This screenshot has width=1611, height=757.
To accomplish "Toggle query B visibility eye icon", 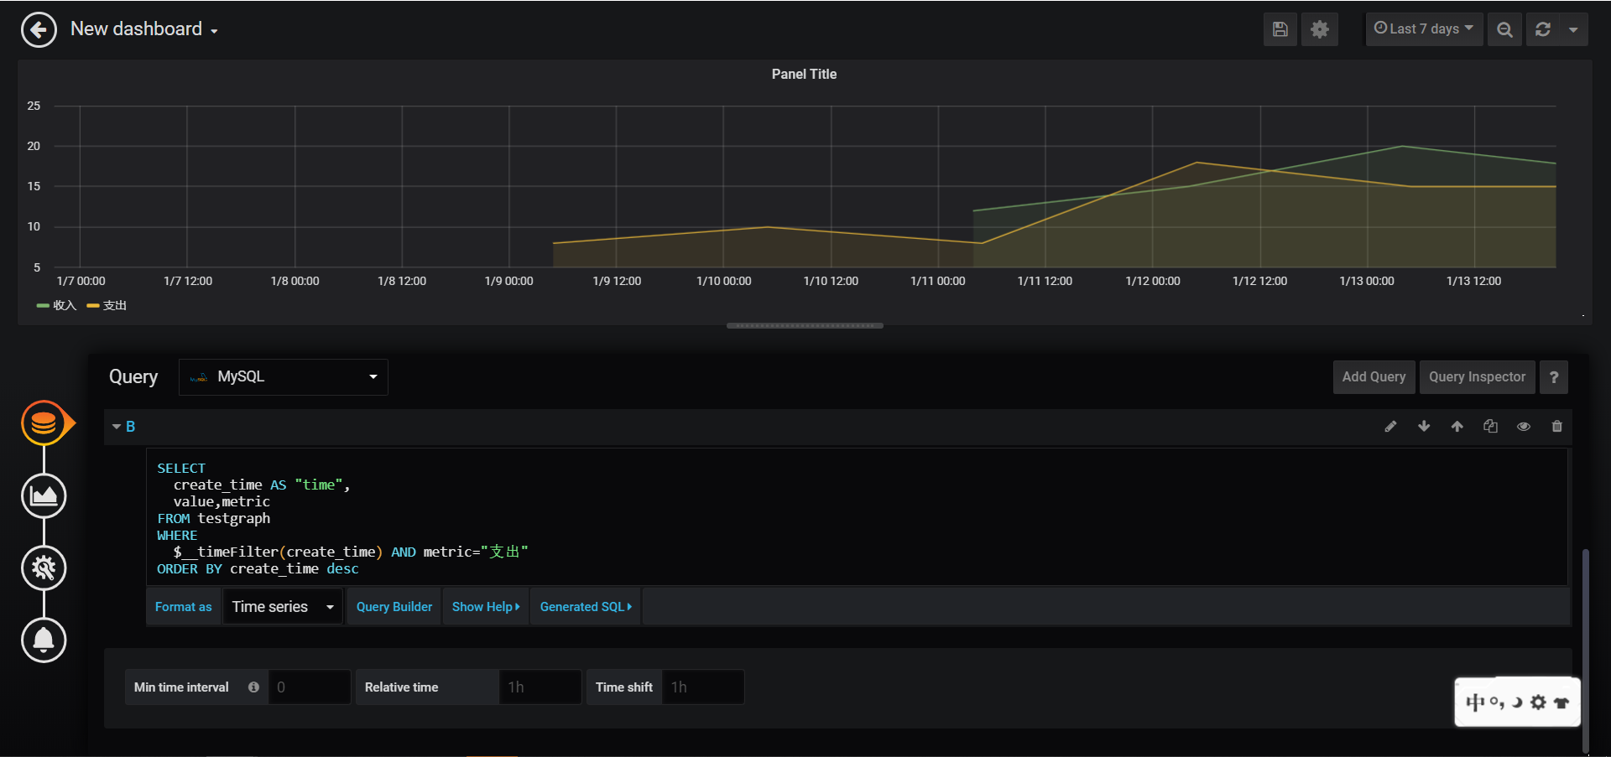I will click(x=1524, y=427).
